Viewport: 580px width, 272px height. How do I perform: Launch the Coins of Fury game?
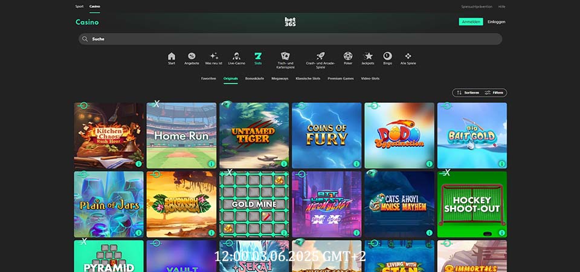[327, 135]
